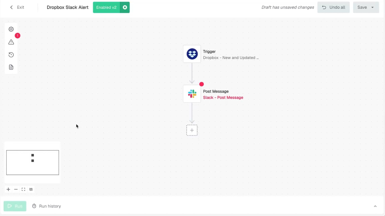
Task: Open workflow settings gear icon
Action: pos(11,29)
